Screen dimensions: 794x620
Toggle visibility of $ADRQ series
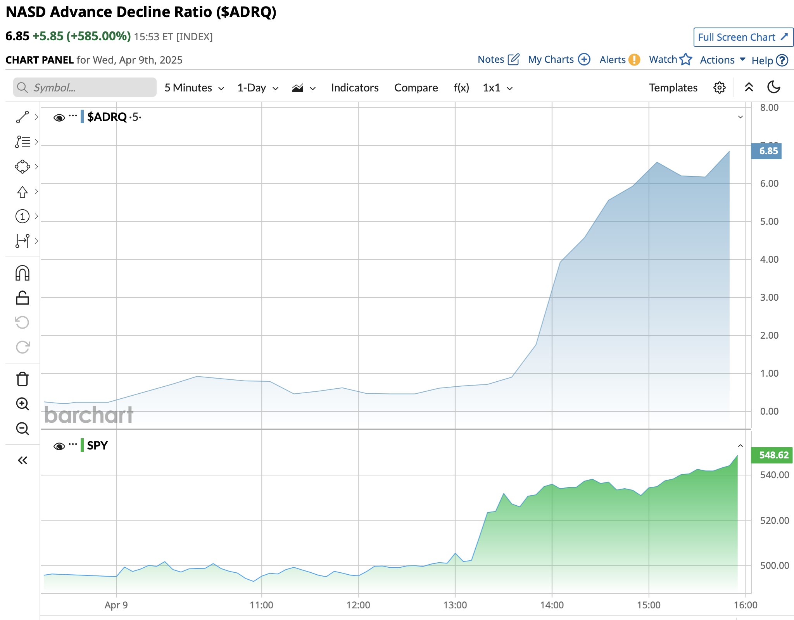point(59,117)
